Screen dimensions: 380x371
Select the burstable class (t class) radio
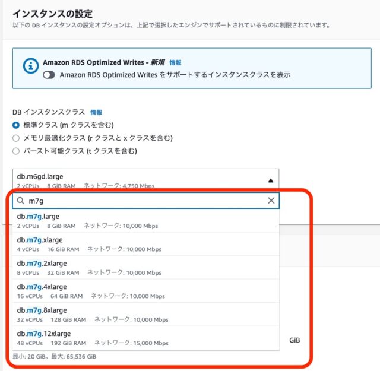(x=16, y=151)
